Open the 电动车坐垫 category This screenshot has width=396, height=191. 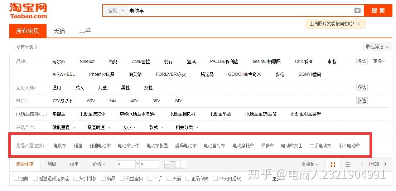(x=220, y=114)
